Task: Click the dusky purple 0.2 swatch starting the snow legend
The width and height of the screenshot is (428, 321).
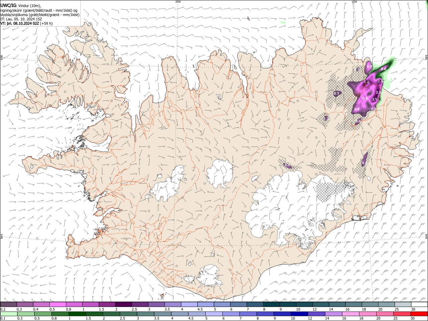Action: [x=8, y=305]
